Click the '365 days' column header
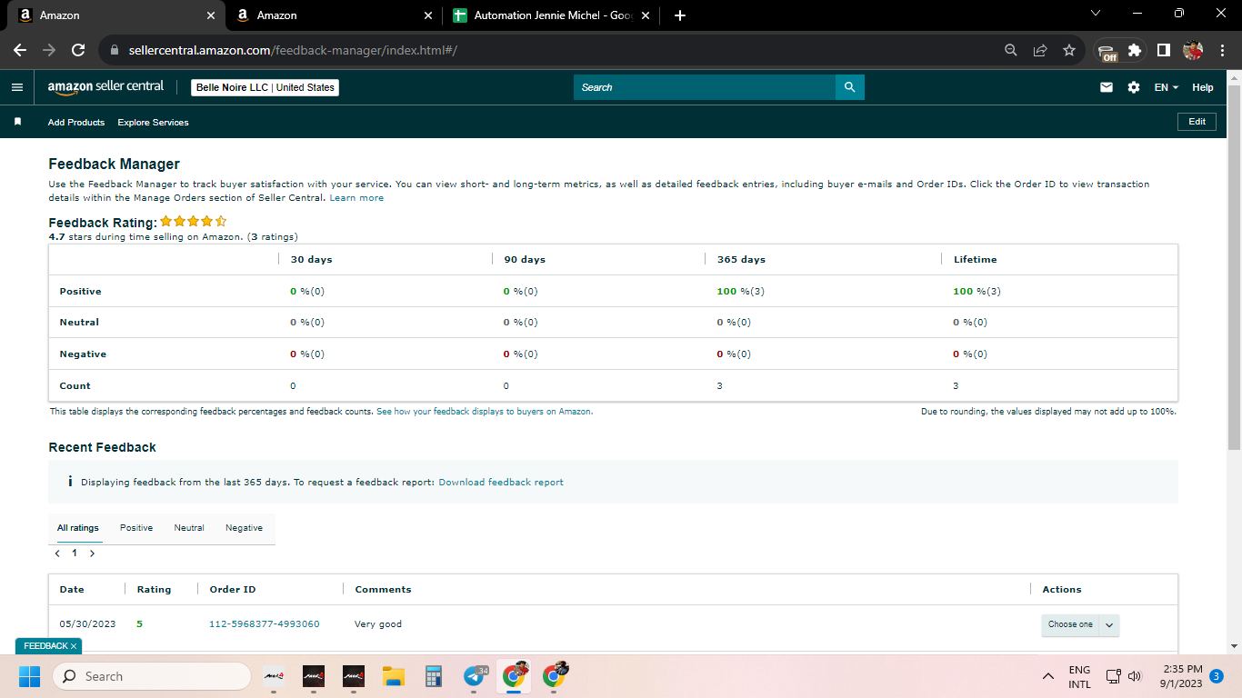Image resolution: width=1242 pixels, height=698 pixels. [x=741, y=260]
